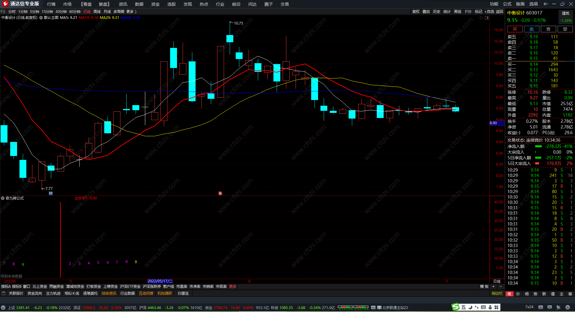Switch to the 5分钟 period
575x312 pixels.
(x=35, y=12)
